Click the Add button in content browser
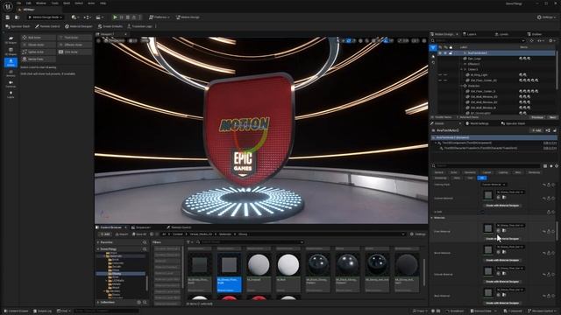Image resolution: width=561 pixels, height=315 pixels. pos(105,234)
